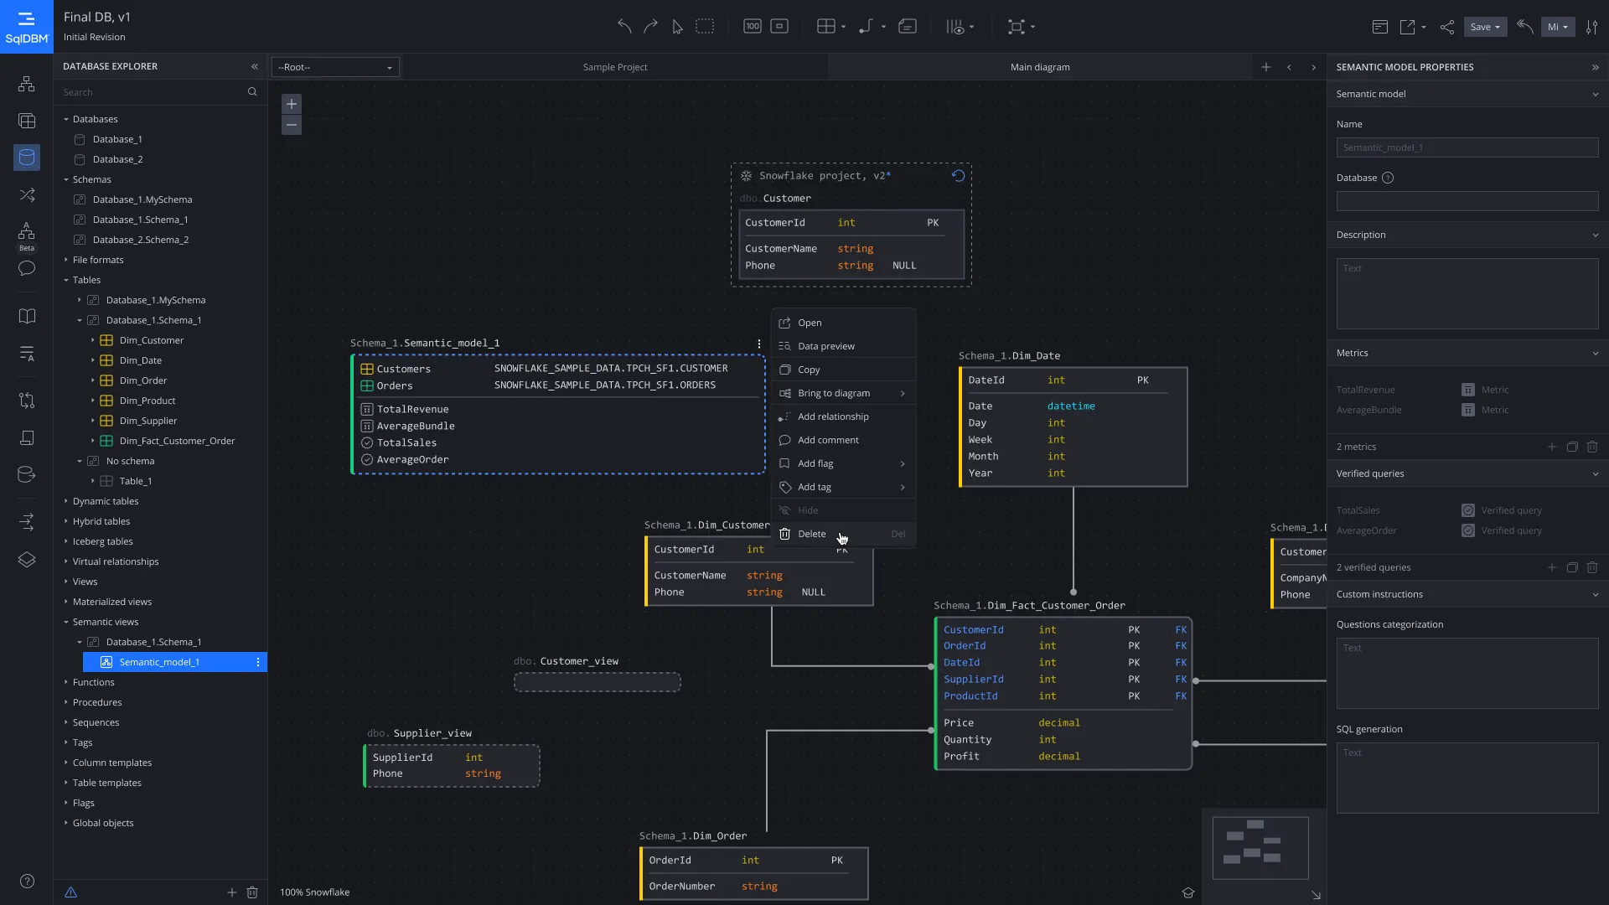Select Add relationship in context menu
The width and height of the screenshot is (1609, 905).
coord(833,416)
